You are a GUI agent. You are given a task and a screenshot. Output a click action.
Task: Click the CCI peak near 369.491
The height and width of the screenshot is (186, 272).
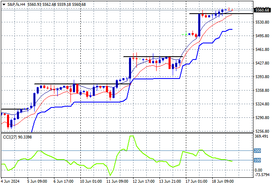131,136
